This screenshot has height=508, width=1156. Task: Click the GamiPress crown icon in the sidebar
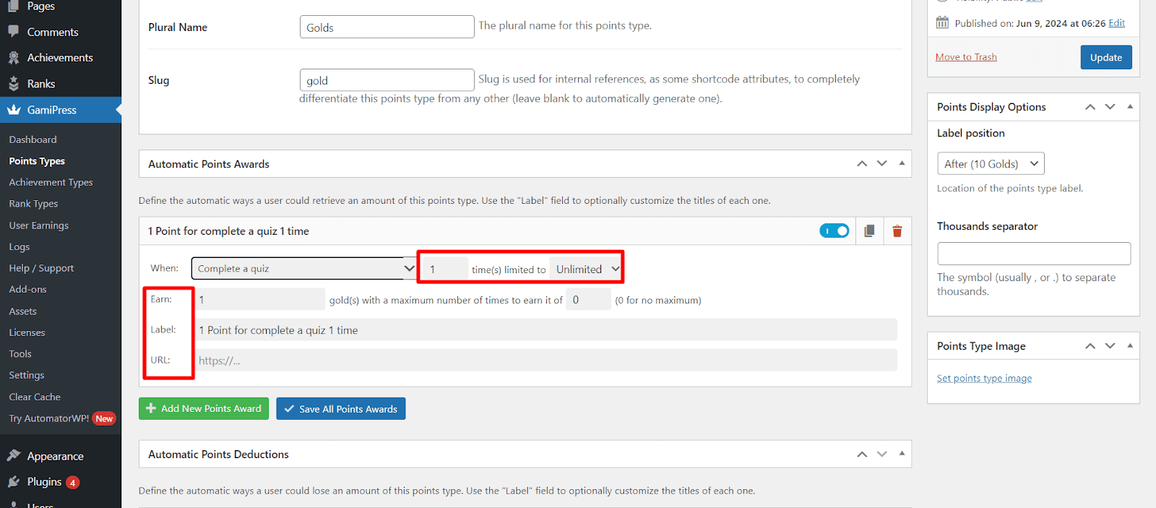[14, 110]
